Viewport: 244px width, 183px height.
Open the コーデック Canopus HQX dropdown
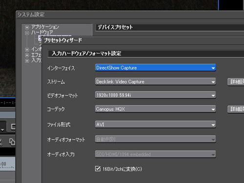[x=155, y=109]
